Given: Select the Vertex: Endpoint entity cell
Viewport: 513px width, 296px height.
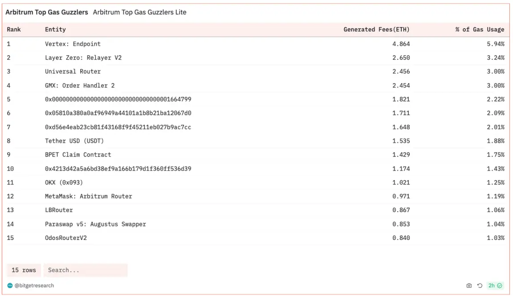Looking at the screenshot, I should [x=73, y=44].
